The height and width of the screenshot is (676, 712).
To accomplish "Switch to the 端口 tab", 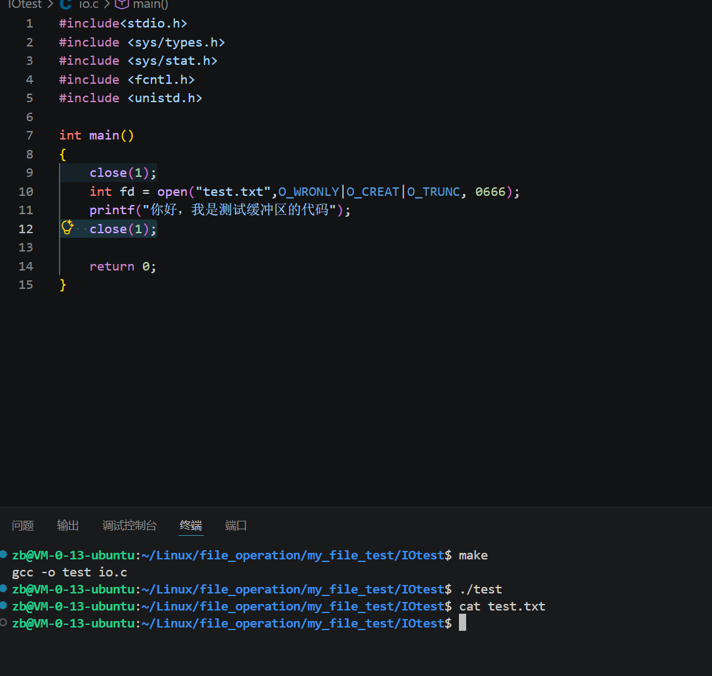I will click(235, 525).
